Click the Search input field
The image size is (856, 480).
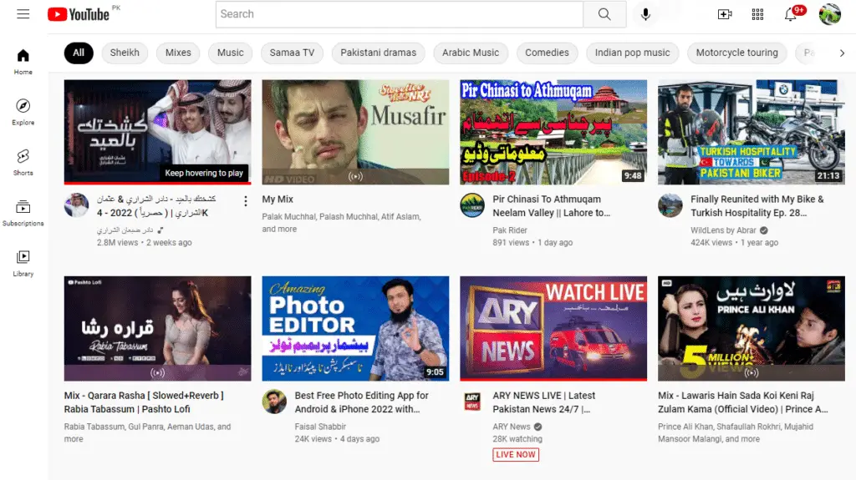400,14
